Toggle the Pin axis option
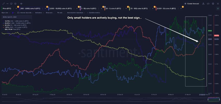Viewport: 221px width, 104px height. 60,12
